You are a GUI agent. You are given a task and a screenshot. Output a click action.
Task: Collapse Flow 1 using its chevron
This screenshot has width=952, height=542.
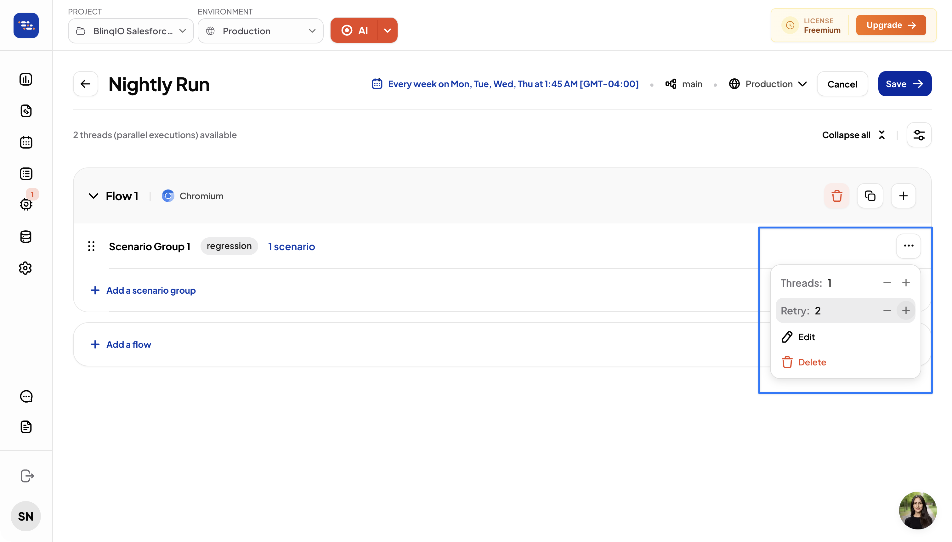click(93, 196)
